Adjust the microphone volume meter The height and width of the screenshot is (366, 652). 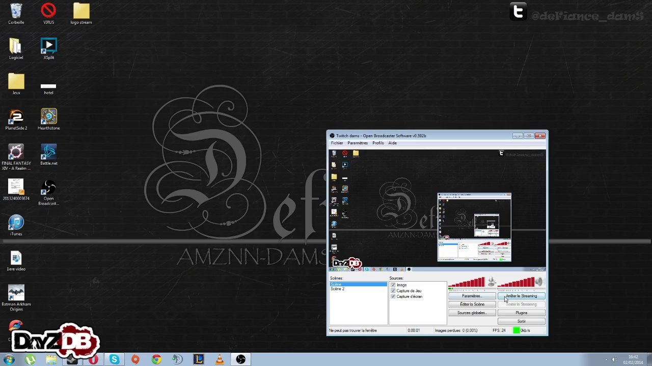[x=467, y=282]
